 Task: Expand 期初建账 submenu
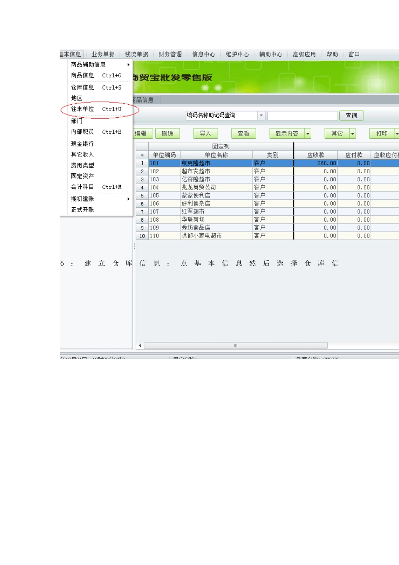click(100, 199)
